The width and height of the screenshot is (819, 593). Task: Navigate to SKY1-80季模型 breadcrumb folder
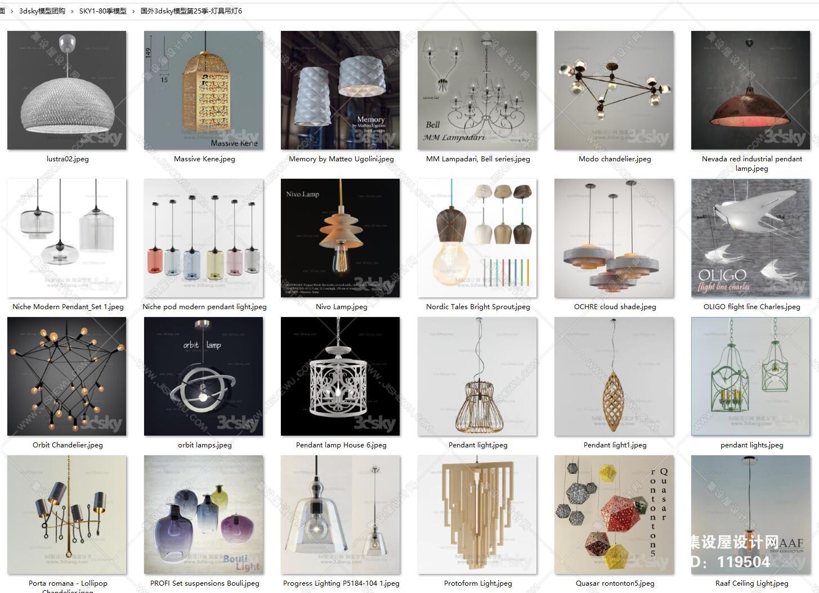pos(103,11)
